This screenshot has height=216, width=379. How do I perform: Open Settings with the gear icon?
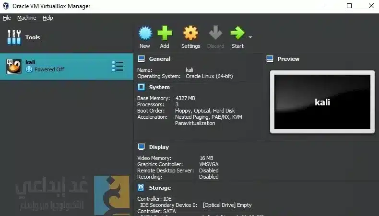191,33
